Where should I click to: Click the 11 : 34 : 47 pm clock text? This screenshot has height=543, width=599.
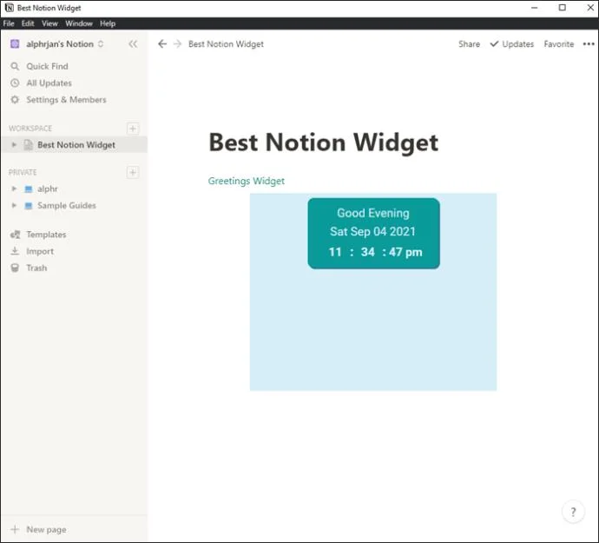click(376, 252)
